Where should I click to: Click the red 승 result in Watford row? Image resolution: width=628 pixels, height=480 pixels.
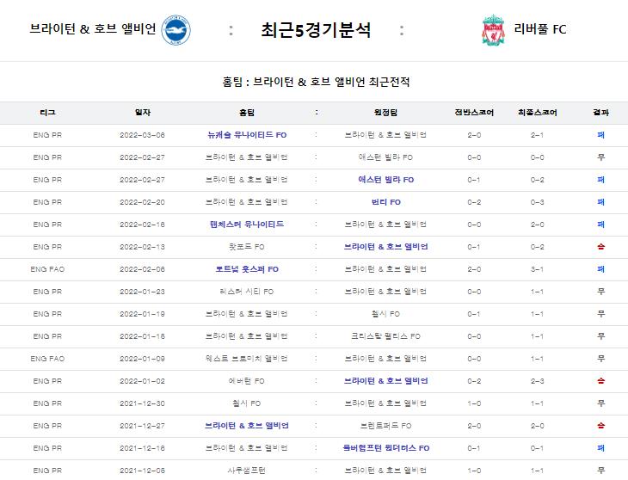click(600, 247)
